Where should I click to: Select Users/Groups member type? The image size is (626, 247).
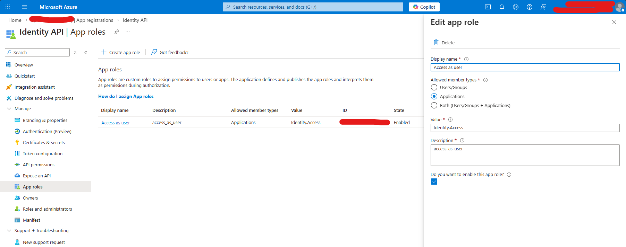434,87
